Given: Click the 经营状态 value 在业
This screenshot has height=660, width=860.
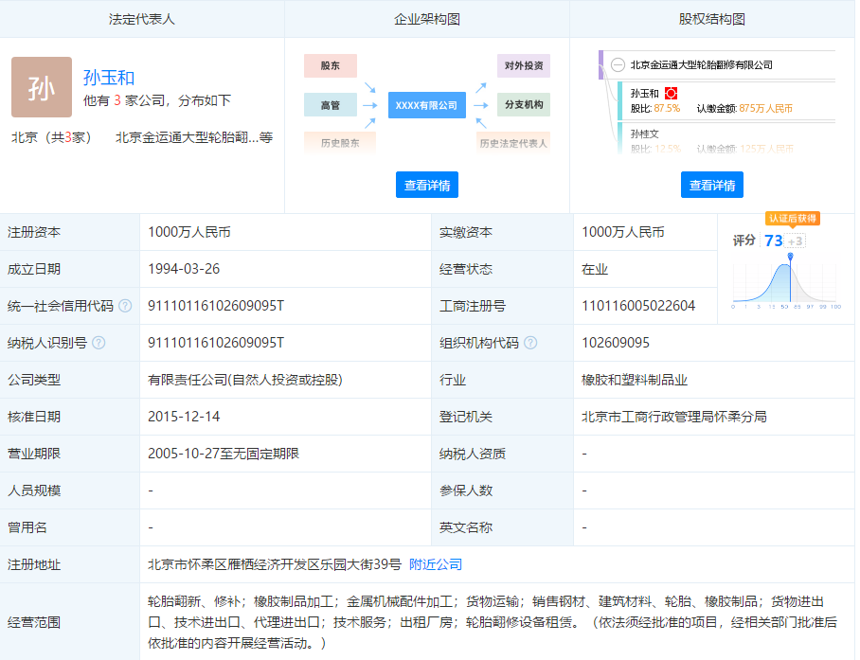Looking at the screenshot, I should (x=595, y=269).
